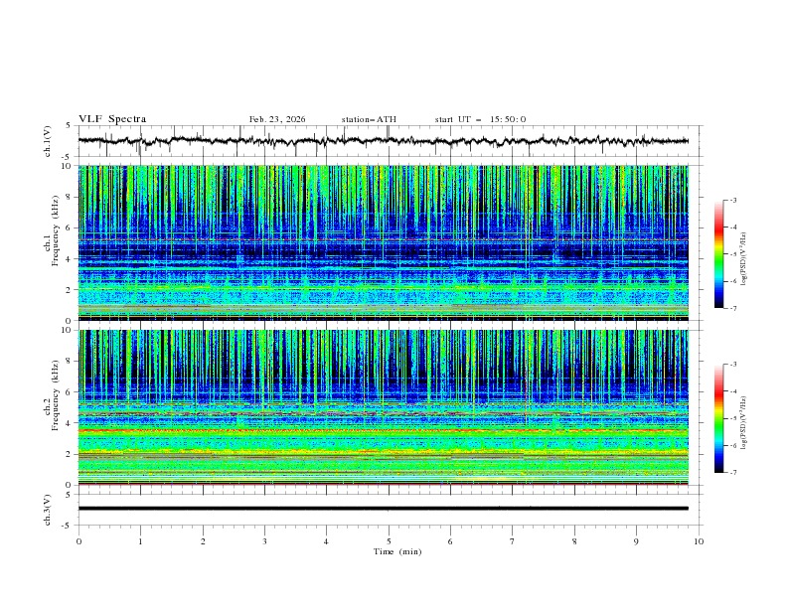Screen dimensions: 787x608
Task: Click the ch.2 spectrogram panel
Action: click(384, 407)
